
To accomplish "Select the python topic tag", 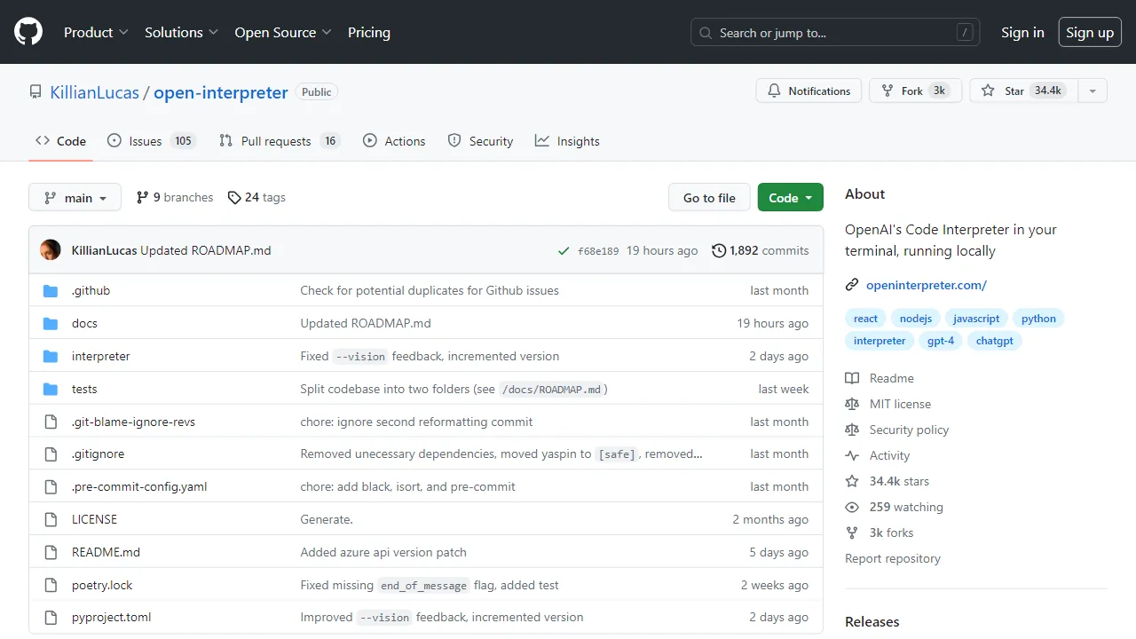I will pyautogui.click(x=1038, y=319).
